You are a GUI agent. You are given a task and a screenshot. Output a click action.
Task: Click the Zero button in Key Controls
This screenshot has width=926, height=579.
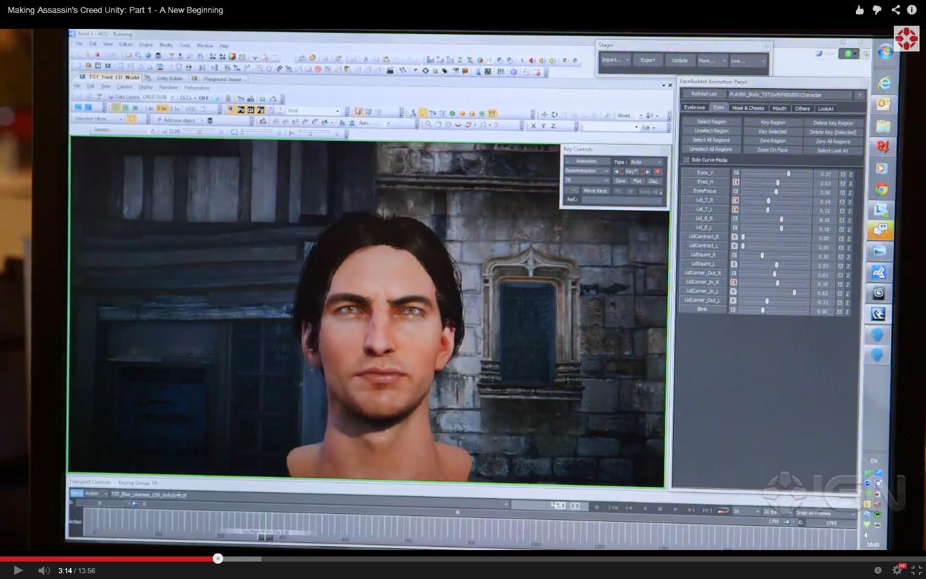620,181
